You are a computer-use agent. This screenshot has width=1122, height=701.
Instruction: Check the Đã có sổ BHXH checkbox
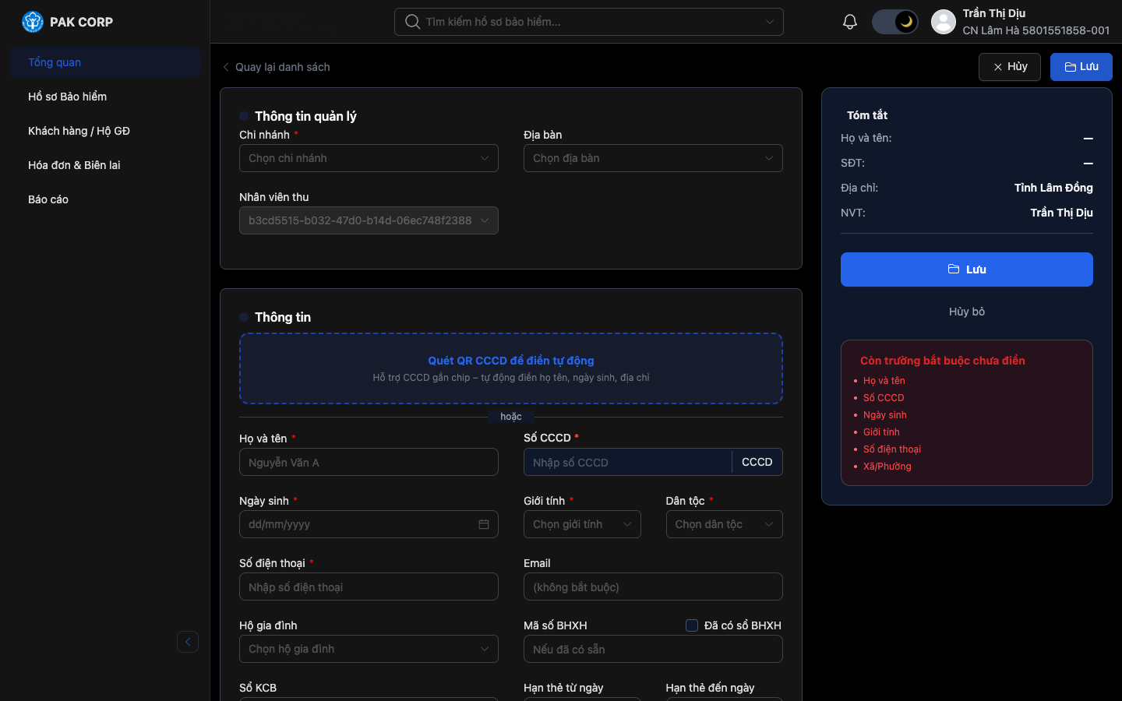pos(691,625)
